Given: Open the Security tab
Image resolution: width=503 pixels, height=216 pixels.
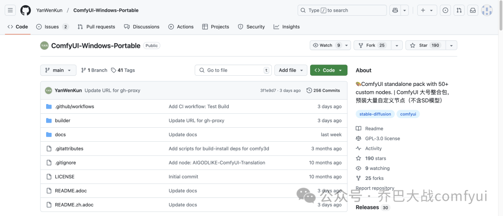Looking at the screenshot, I should [x=251, y=27].
